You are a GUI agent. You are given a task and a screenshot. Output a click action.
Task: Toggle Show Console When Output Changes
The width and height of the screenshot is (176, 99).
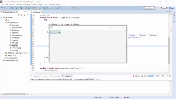150,76
